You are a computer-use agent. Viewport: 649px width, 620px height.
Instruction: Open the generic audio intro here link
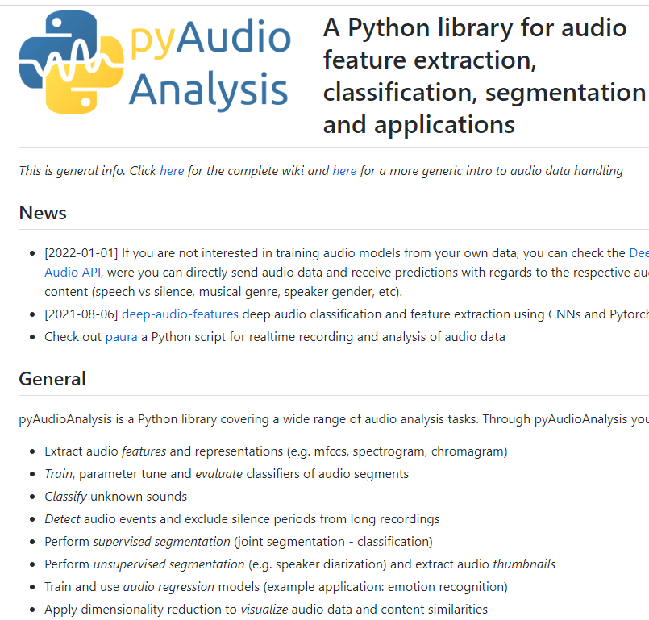[344, 171]
